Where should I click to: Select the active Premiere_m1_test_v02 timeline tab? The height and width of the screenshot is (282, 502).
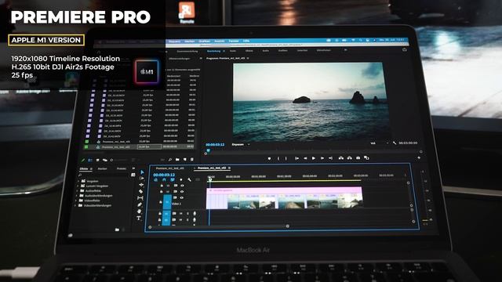click(x=212, y=168)
